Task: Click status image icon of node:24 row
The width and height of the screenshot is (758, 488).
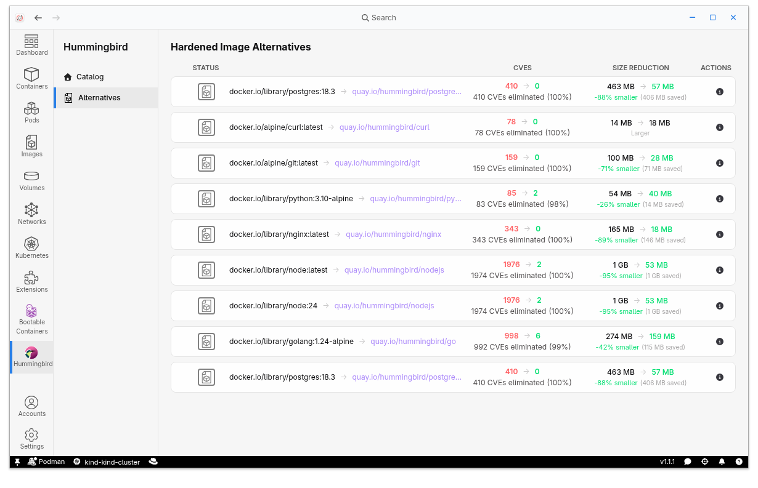Action: click(206, 306)
